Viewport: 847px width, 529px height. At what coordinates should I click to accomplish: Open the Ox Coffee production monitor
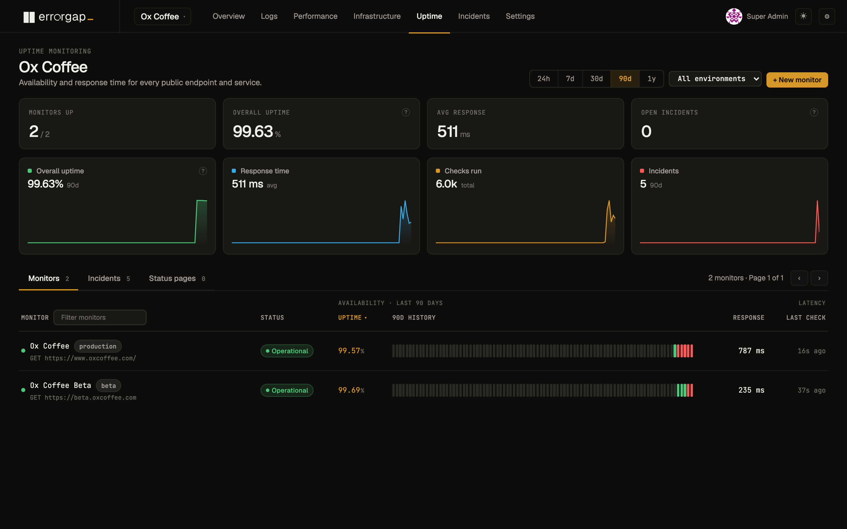pos(49,346)
